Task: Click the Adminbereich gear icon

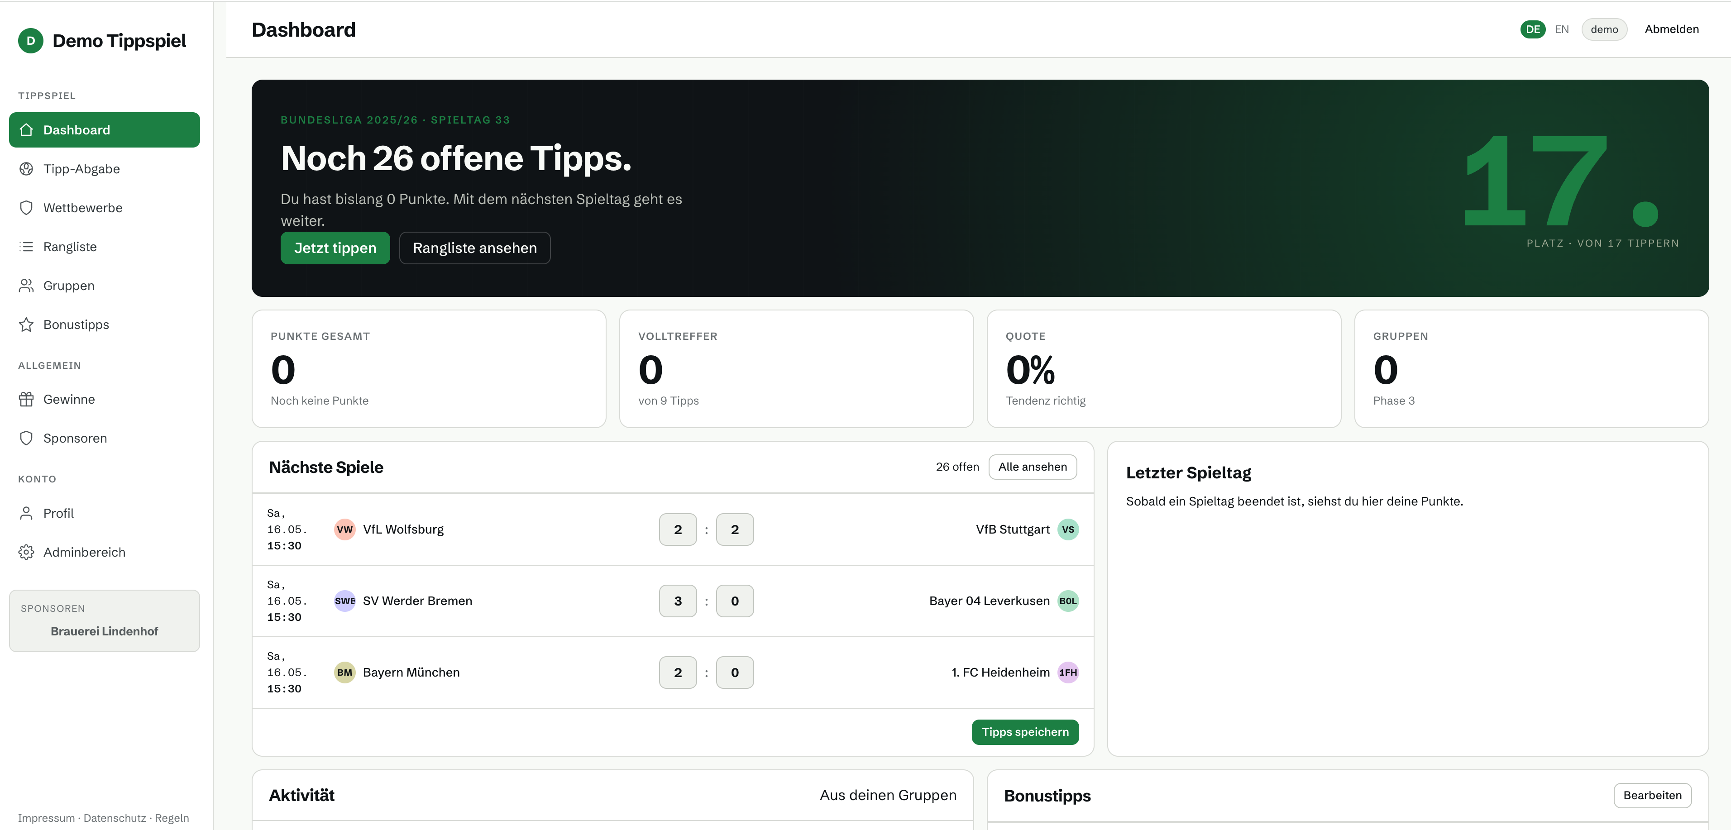Action: pyautogui.click(x=26, y=552)
